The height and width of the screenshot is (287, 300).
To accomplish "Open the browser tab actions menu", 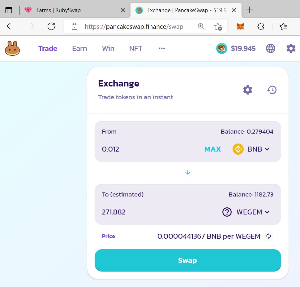I will [9, 10].
